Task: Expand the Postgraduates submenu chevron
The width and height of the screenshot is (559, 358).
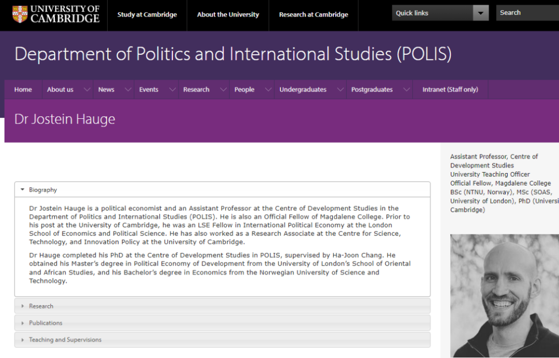Action: (x=406, y=89)
